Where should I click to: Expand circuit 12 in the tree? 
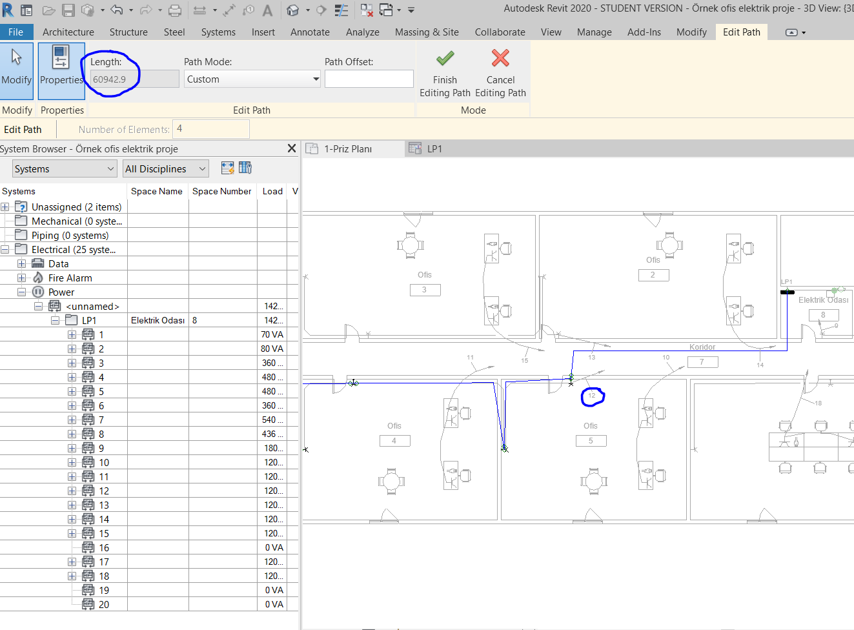click(72, 491)
